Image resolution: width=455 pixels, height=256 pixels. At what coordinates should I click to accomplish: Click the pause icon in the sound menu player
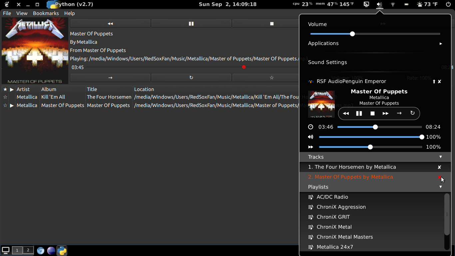pos(359,113)
